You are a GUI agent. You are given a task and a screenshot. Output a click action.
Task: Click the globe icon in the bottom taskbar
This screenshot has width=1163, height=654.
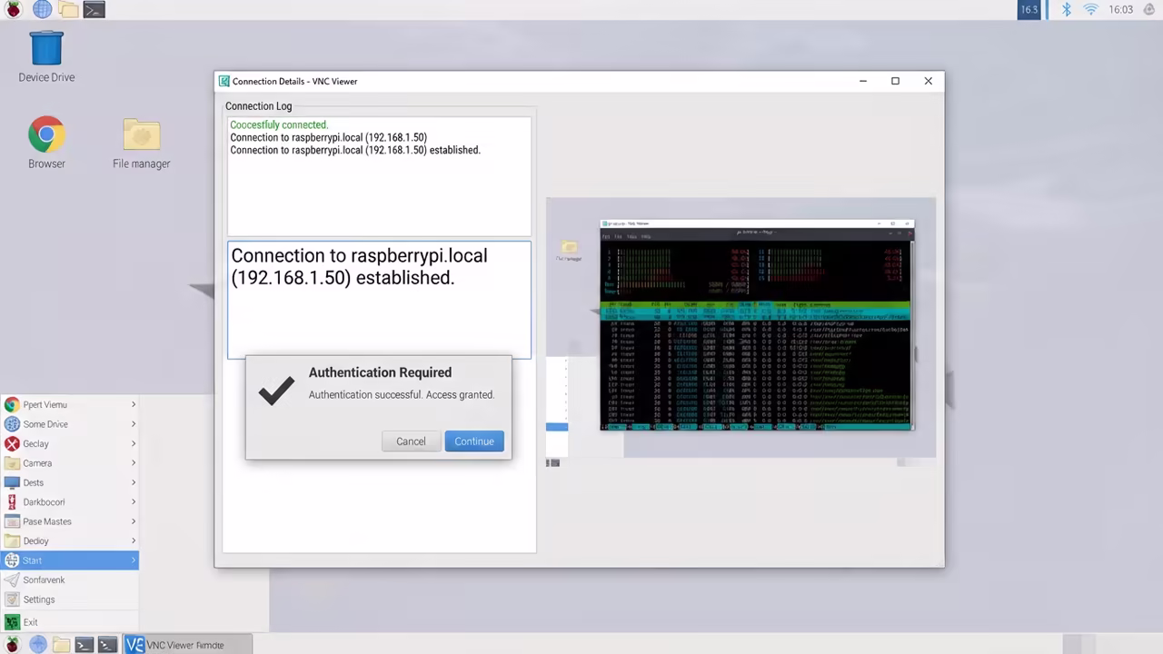37,645
